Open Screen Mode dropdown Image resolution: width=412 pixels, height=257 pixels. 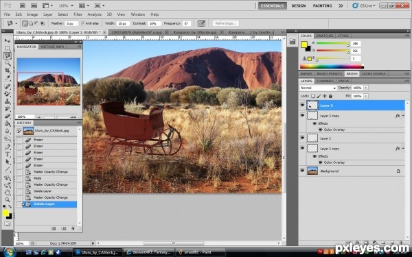pos(100,5)
